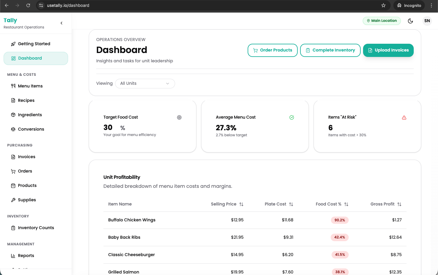Click the Complete Inventory button
Screen dimensions: 438x275
[x=330, y=50]
